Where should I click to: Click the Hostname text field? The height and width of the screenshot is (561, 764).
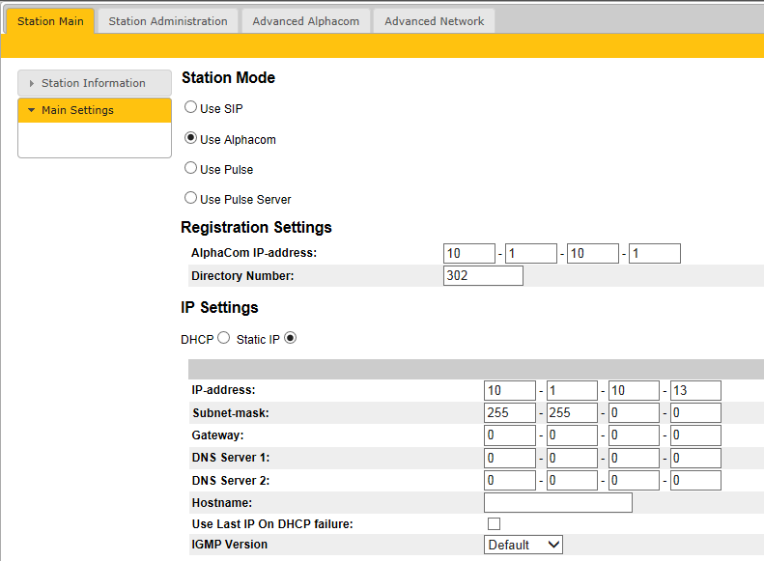click(557, 502)
